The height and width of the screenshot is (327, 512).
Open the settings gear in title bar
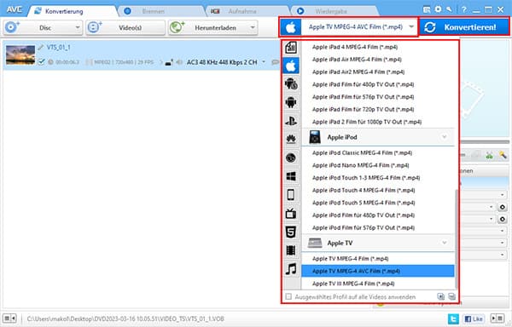pos(438,9)
